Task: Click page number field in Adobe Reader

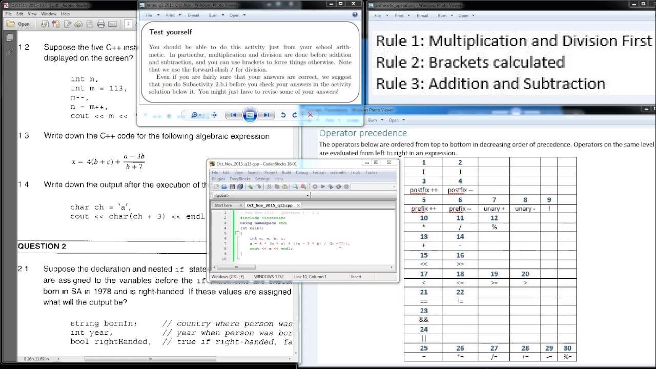Action: [x=128, y=24]
